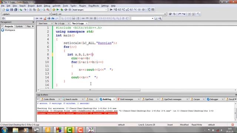Switch to the Start here tab
Screen dimensions: 237x133
click(43, 24)
